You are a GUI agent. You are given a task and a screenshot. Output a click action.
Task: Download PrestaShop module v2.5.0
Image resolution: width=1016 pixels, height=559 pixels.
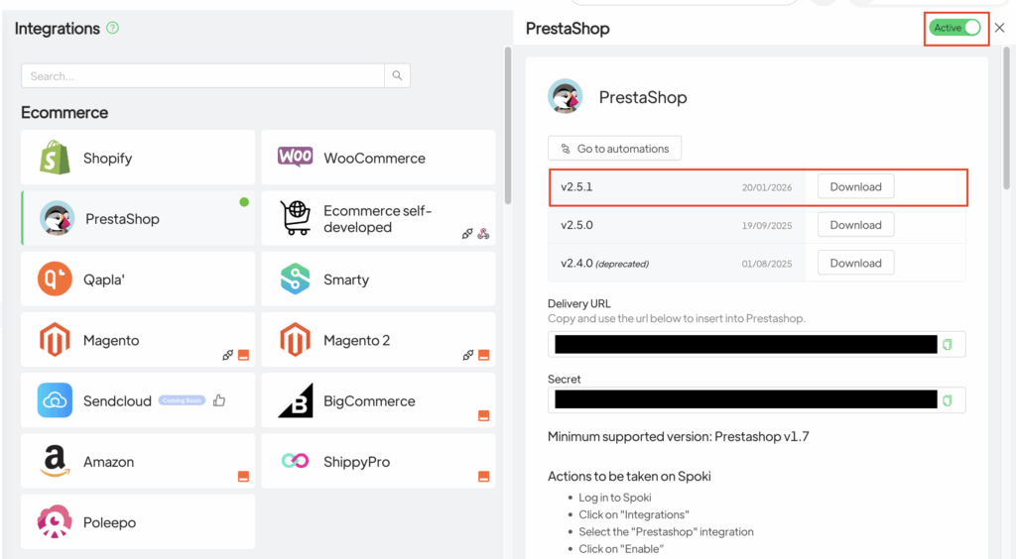(855, 225)
